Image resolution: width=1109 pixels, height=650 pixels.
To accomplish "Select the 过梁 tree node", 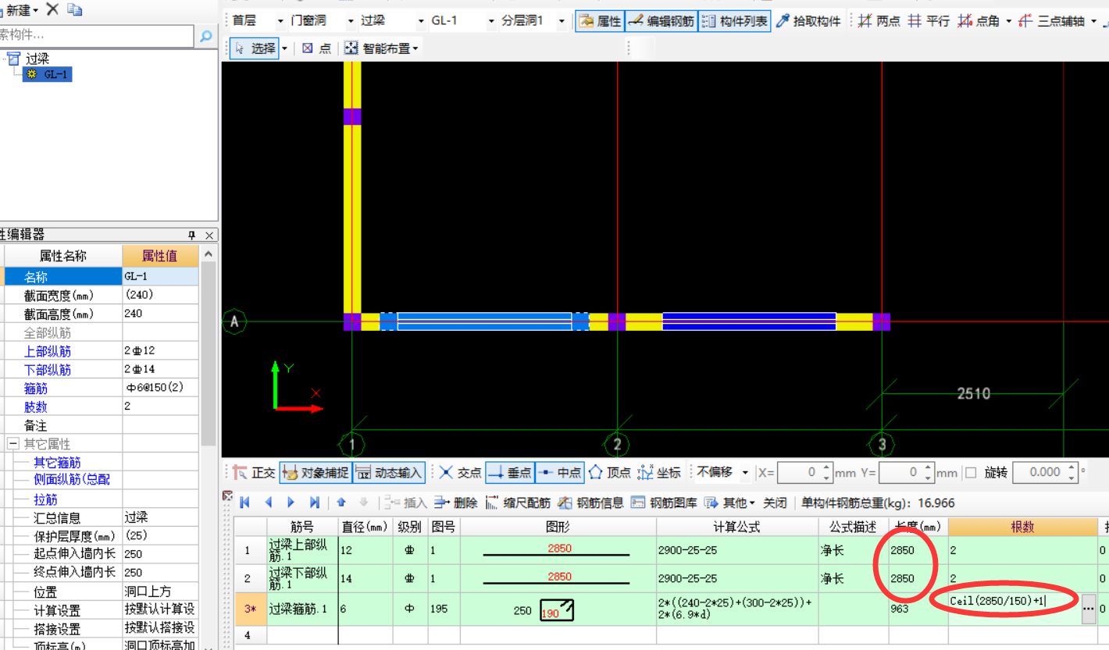I will (37, 59).
